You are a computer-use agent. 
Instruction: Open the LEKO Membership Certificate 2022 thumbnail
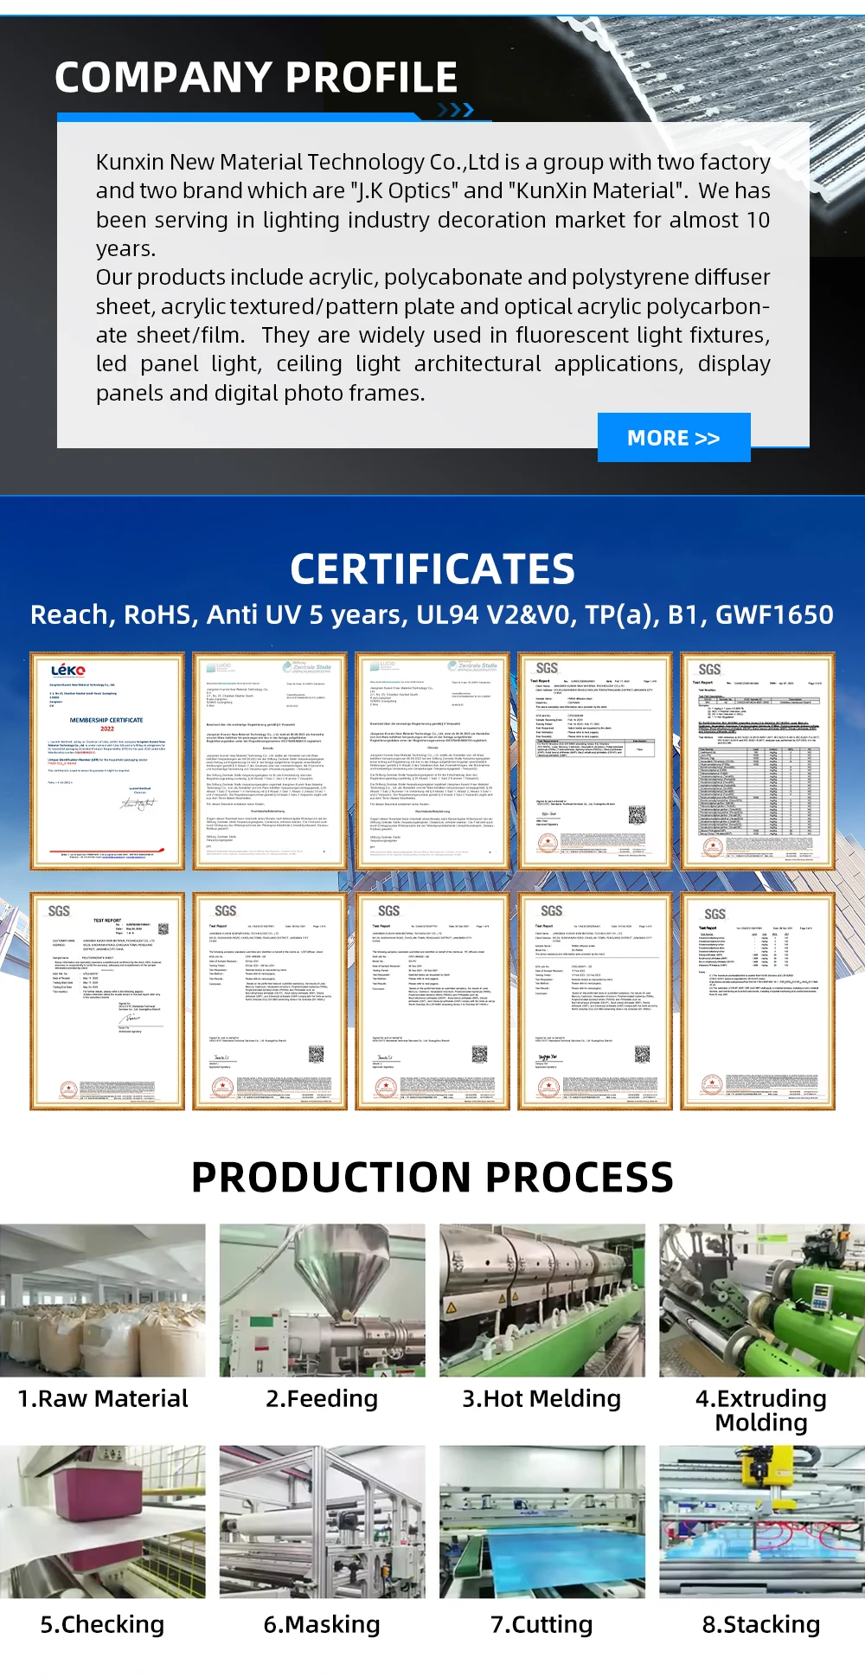click(107, 761)
